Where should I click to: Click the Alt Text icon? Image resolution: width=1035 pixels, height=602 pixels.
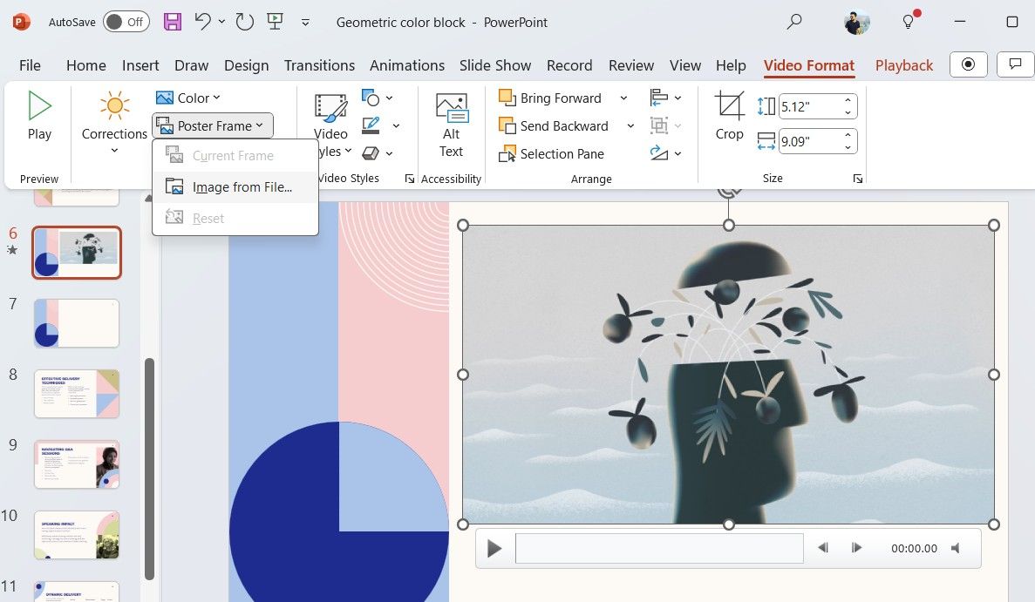point(451,125)
